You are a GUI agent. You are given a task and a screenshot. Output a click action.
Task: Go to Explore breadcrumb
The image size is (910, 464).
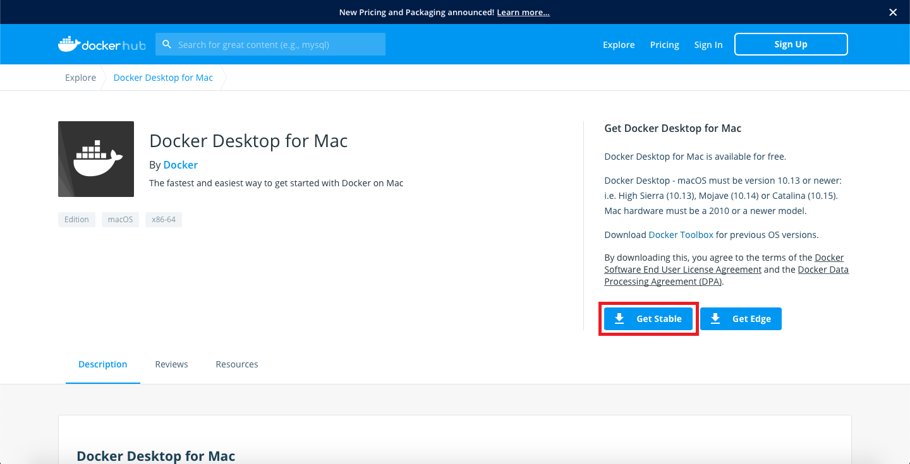click(80, 78)
